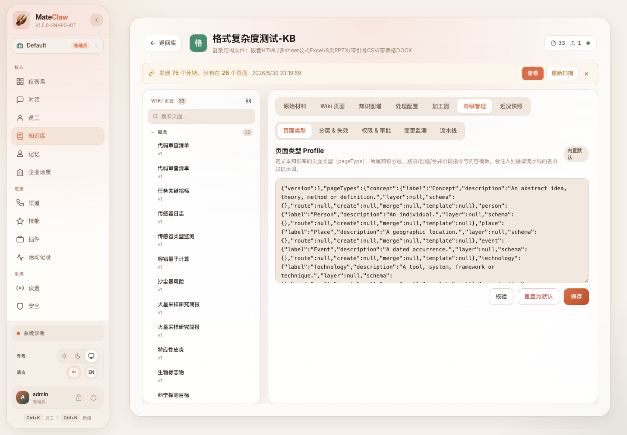Click the document count 33 indicator
627x435 pixels.
coord(558,43)
